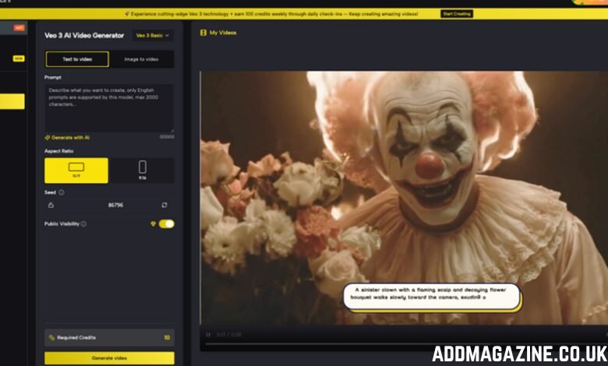Click the seed lock icon

click(x=51, y=205)
